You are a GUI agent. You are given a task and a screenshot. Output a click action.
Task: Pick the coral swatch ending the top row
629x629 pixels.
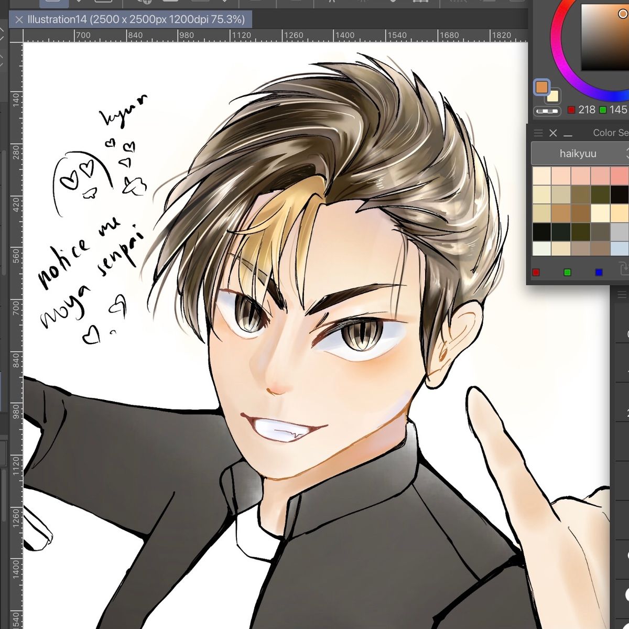[619, 175]
